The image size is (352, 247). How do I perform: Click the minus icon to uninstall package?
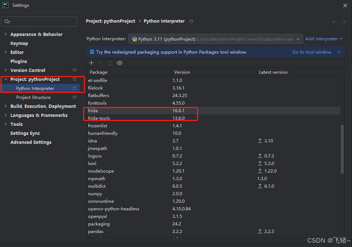(x=101, y=63)
